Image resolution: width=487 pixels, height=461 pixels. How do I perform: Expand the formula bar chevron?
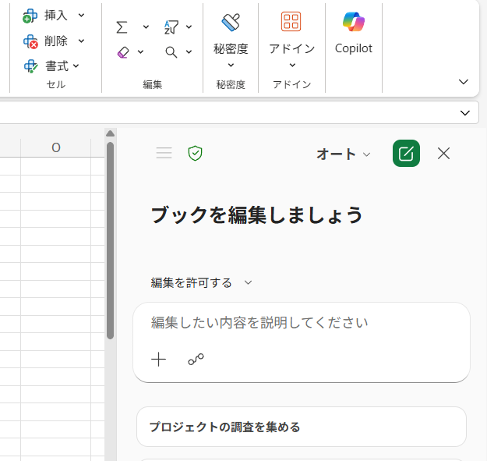point(465,113)
